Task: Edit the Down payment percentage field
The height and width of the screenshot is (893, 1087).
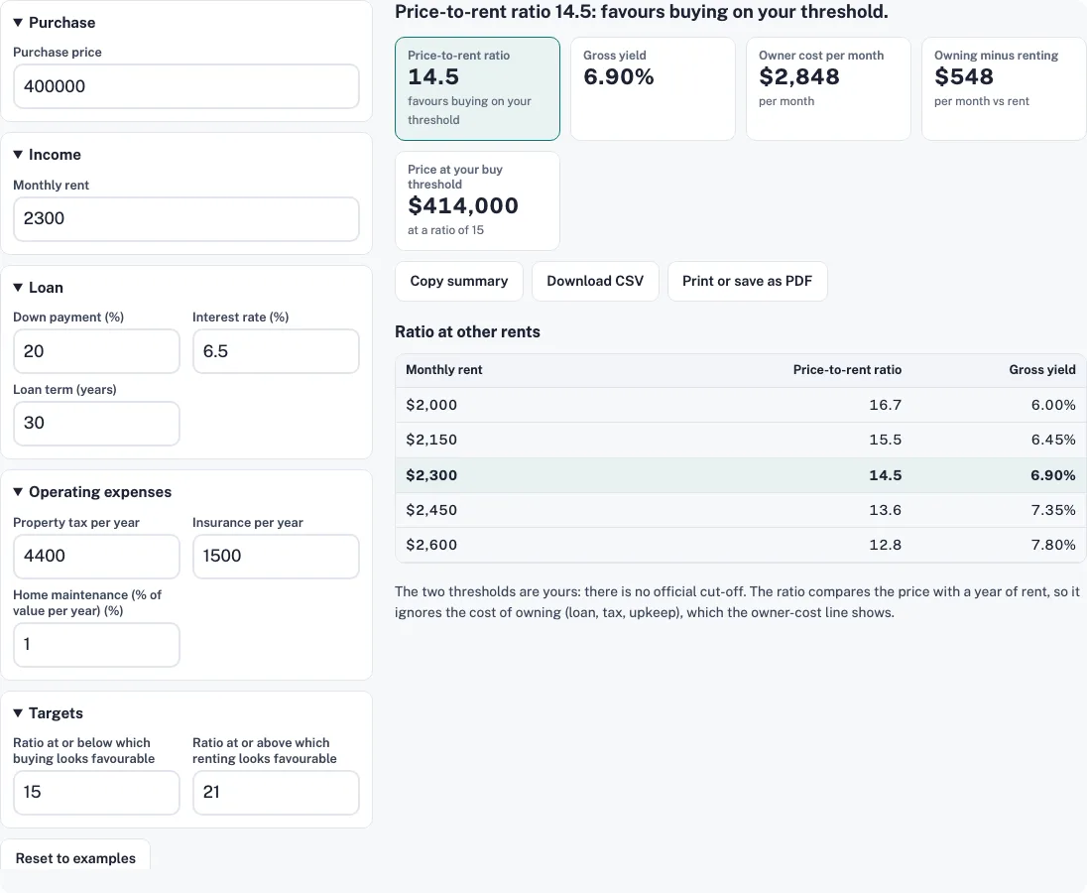Action: tap(96, 351)
